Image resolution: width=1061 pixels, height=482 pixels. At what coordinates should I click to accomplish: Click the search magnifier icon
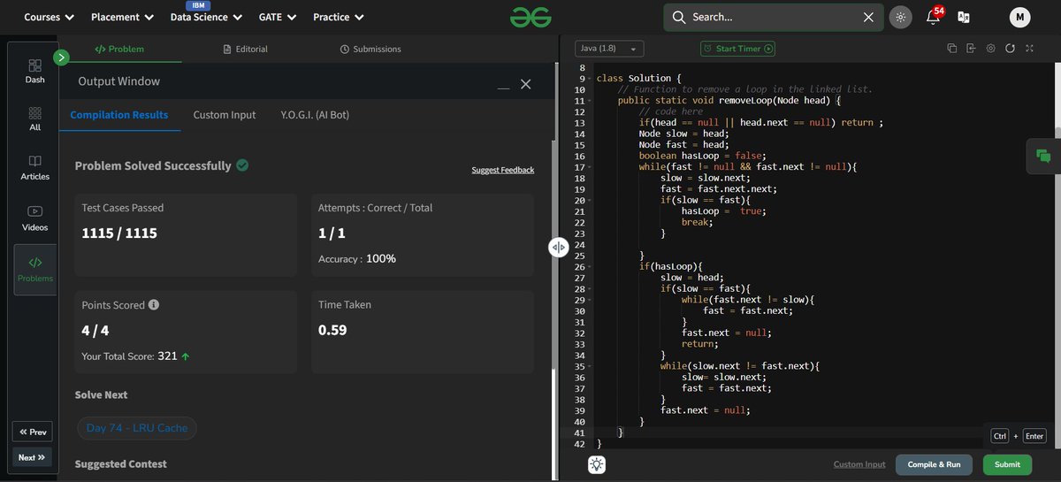pyautogui.click(x=678, y=17)
